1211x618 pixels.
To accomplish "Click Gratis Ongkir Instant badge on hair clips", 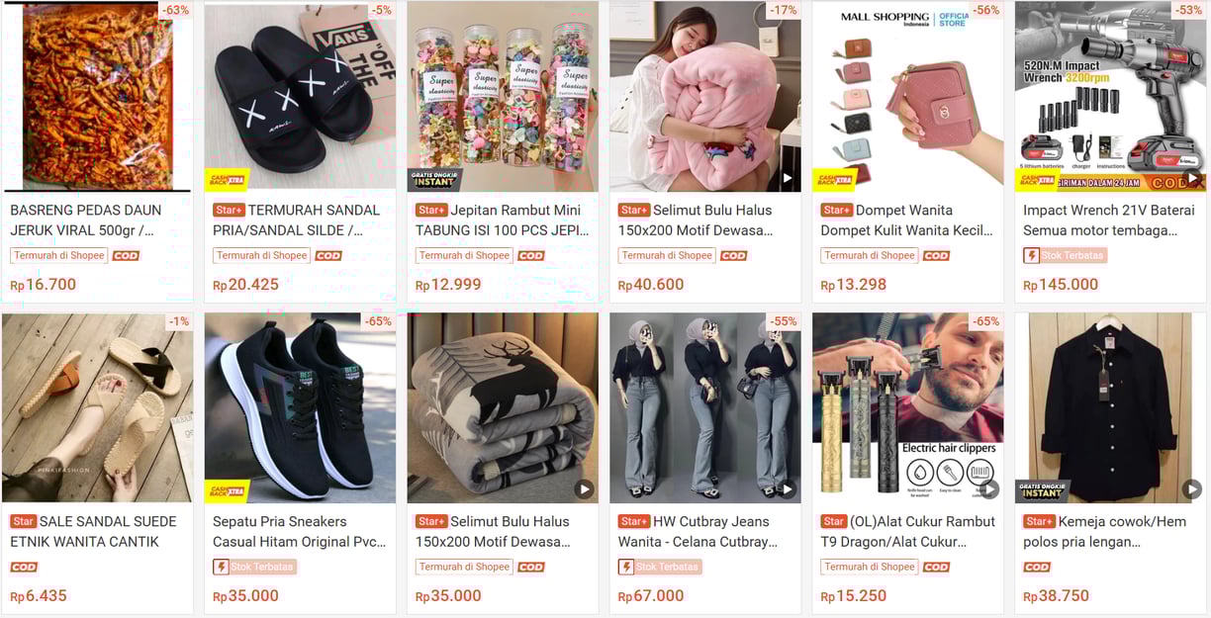I will (434, 180).
